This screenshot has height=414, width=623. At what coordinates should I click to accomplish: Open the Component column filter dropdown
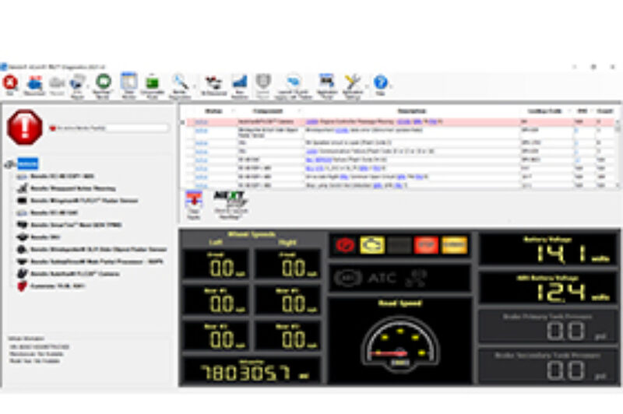pyautogui.click(x=301, y=111)
